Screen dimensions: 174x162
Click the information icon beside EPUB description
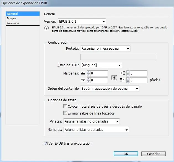click(46, 28)
